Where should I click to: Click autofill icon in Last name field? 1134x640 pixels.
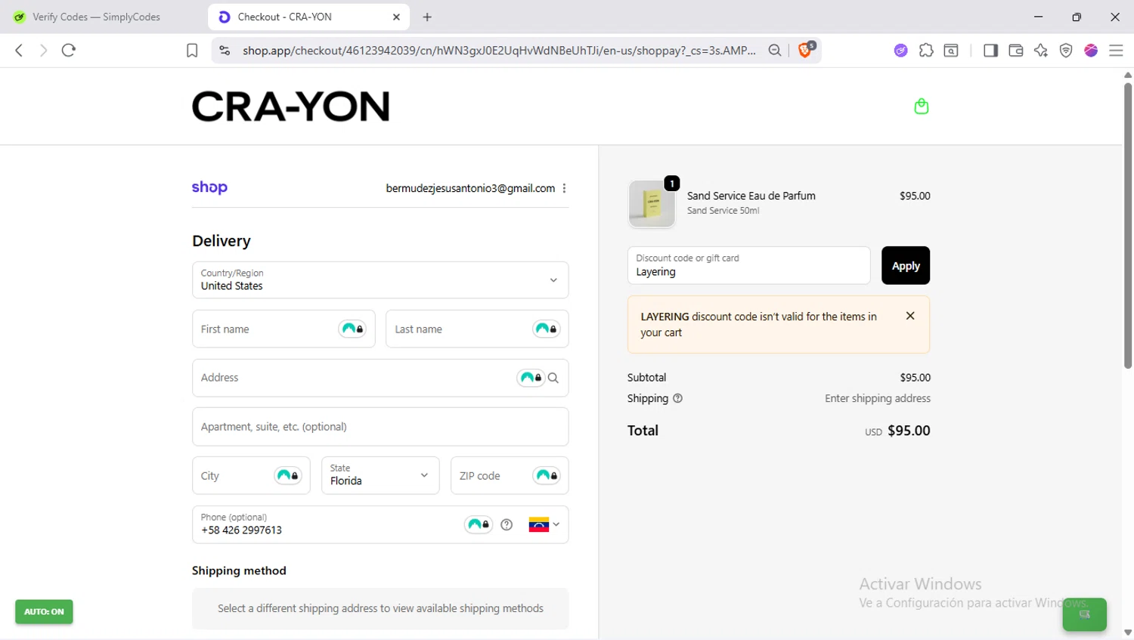546,329
